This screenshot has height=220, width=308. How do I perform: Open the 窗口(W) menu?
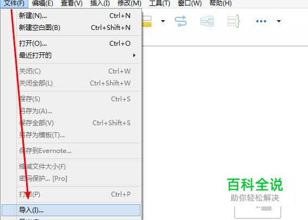pos(189,3)
